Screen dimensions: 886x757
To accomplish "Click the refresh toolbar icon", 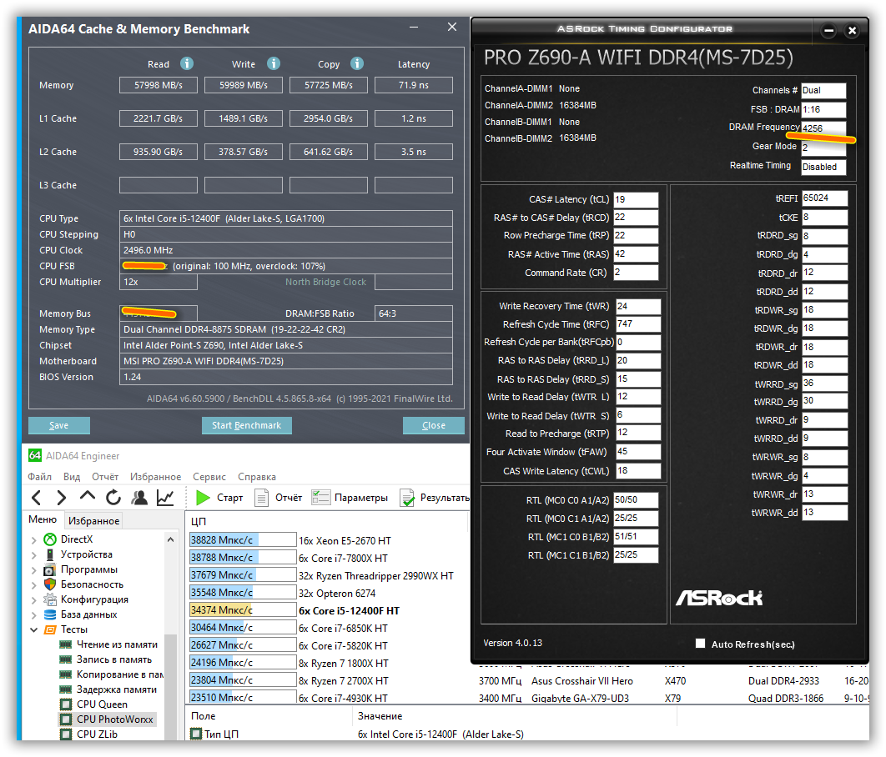I will pyautogui.click(x=113, y=498).
